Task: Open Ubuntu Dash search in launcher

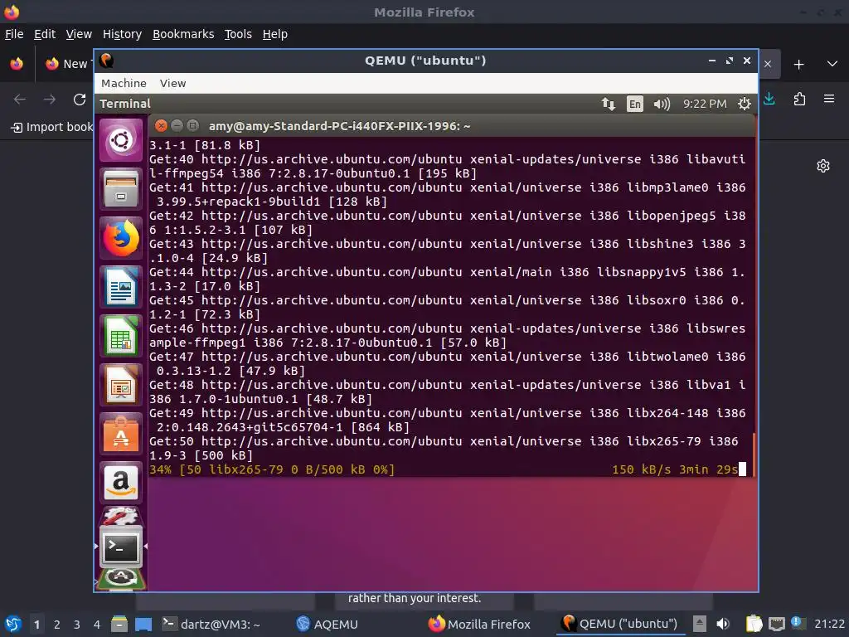Action: (121, 141)
